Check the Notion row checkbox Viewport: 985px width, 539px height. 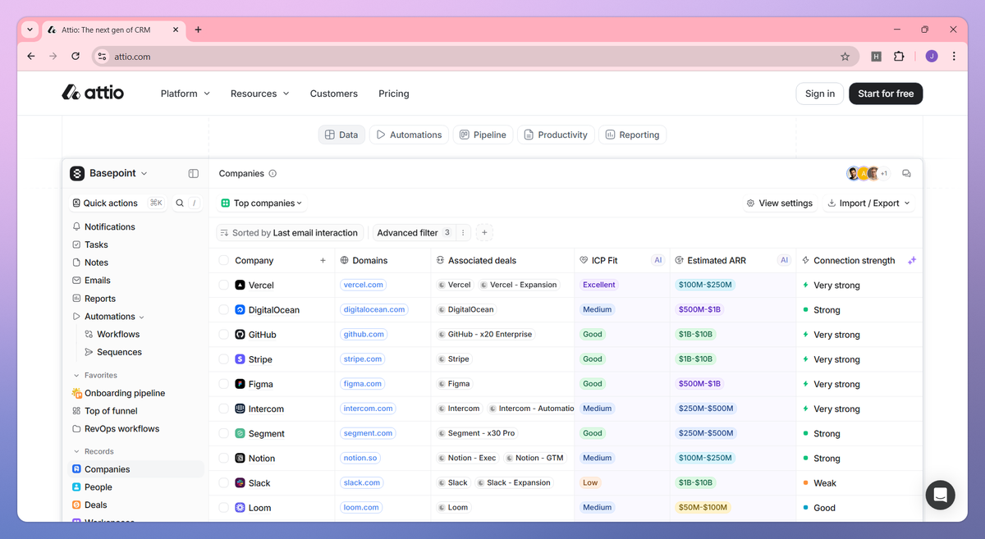click(x=223, y=459)
